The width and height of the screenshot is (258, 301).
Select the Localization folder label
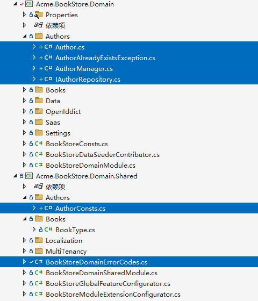click(x=64, y=241)
